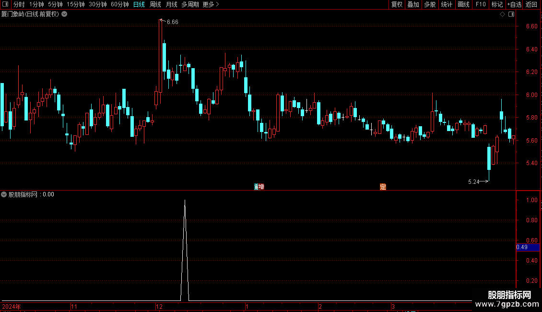This screenshot has width=542, height=312.
Task: Click the 1.00 indicator axis label
Action: (531, 200)
